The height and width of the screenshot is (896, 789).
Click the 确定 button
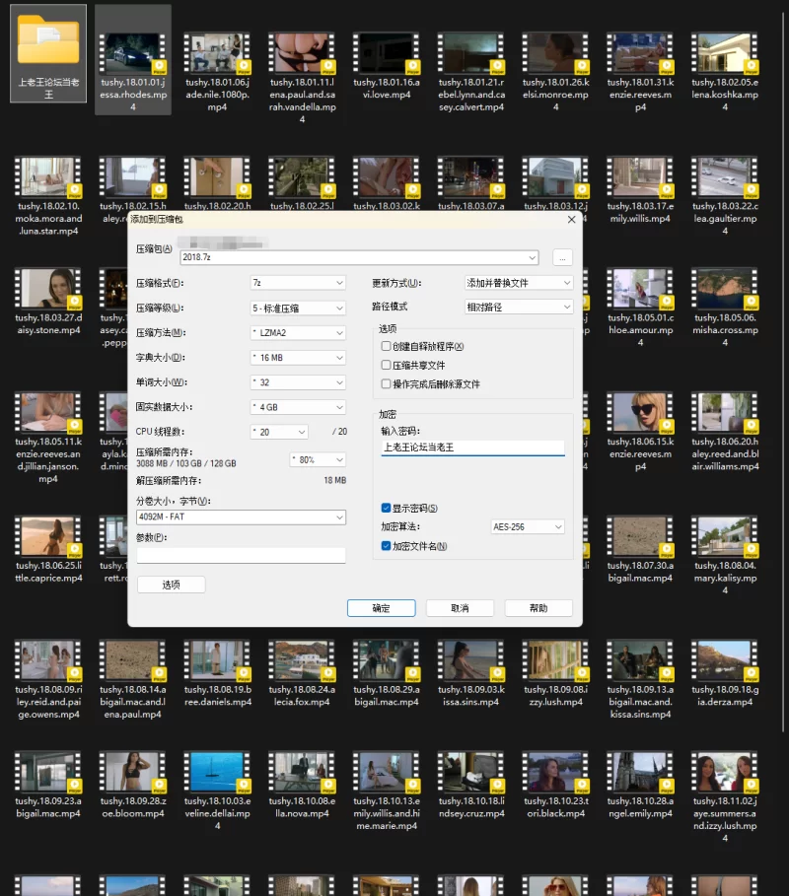tap(382, 608)
